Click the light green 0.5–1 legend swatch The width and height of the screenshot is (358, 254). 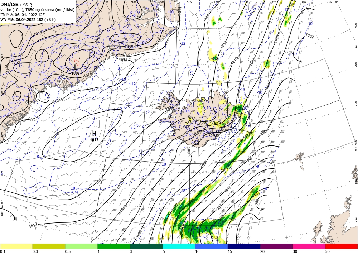(x=81, y=246)
